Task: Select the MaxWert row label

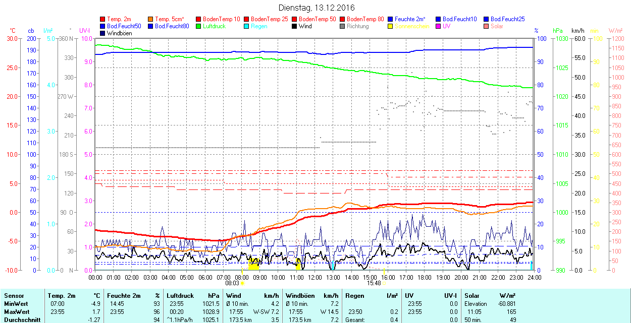Action: 16,312
